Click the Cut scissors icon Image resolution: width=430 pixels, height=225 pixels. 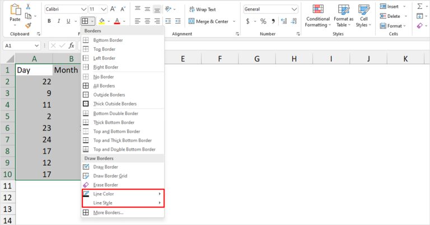coord(28,7)
